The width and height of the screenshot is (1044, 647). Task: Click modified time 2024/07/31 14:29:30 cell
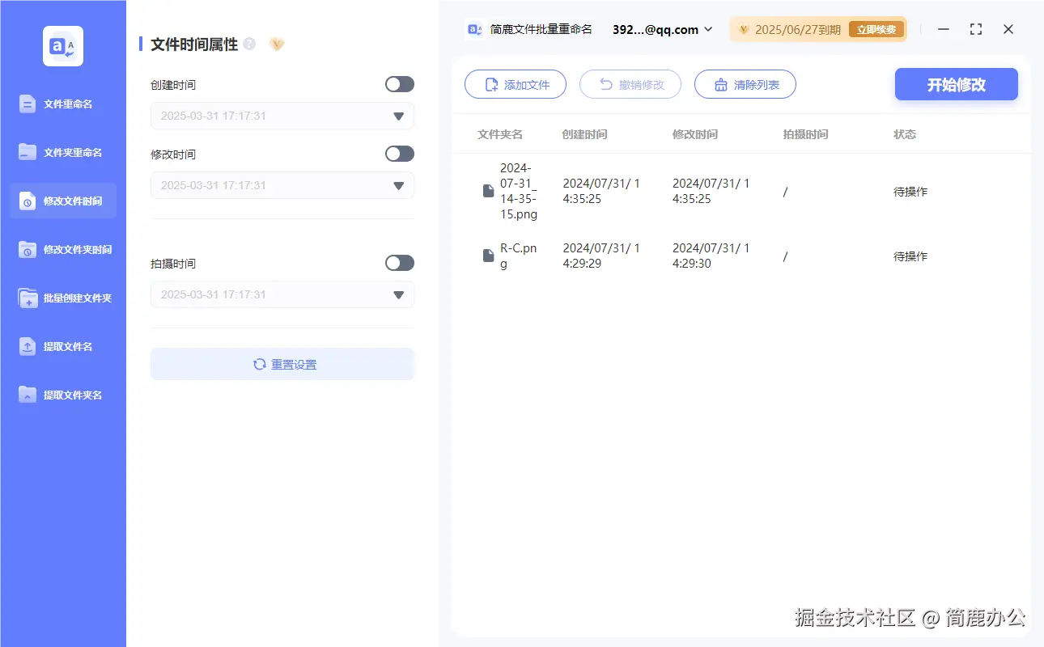pos(711,256)
